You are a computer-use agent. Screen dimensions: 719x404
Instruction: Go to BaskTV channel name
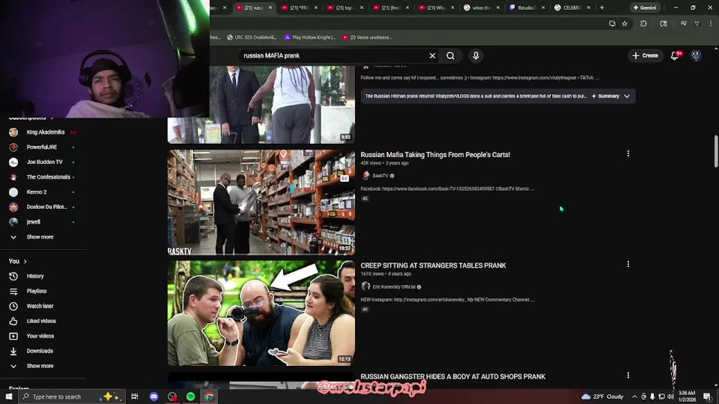[x=380, y=176]
